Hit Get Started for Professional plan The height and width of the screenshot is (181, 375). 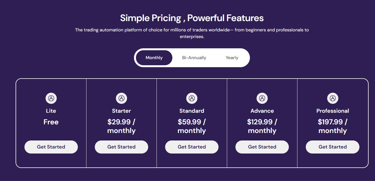332,147
